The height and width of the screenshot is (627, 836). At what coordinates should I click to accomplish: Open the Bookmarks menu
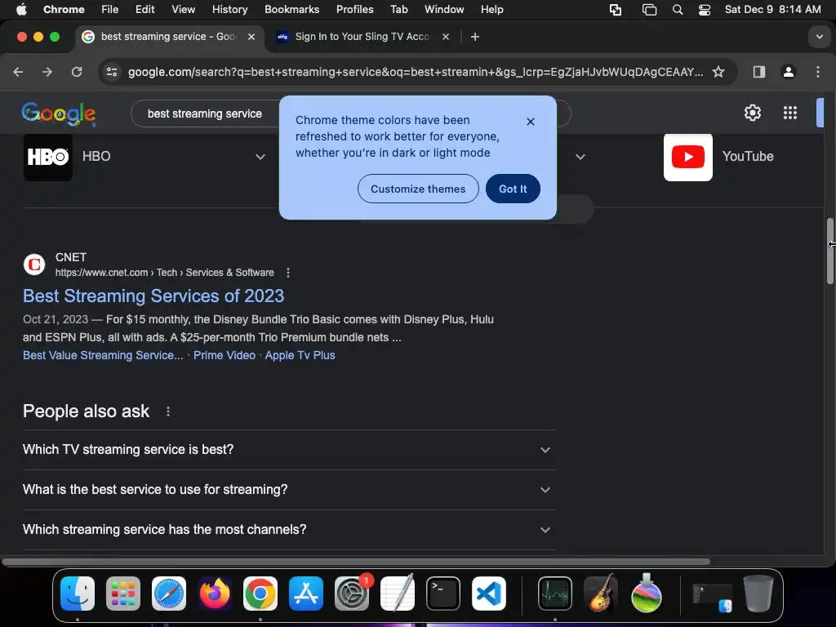click(291, 10)
